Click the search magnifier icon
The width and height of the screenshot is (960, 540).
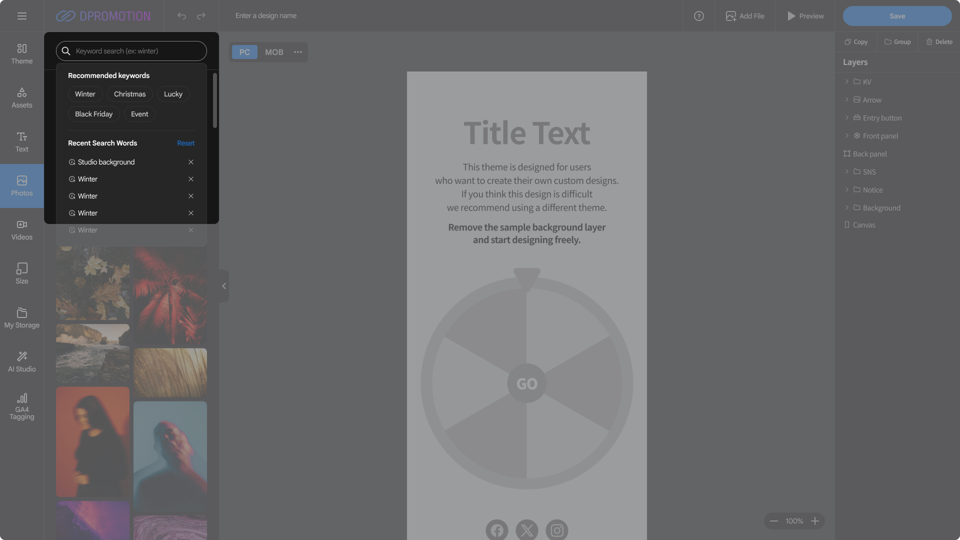pyautogui.click(x=66, y=51)
